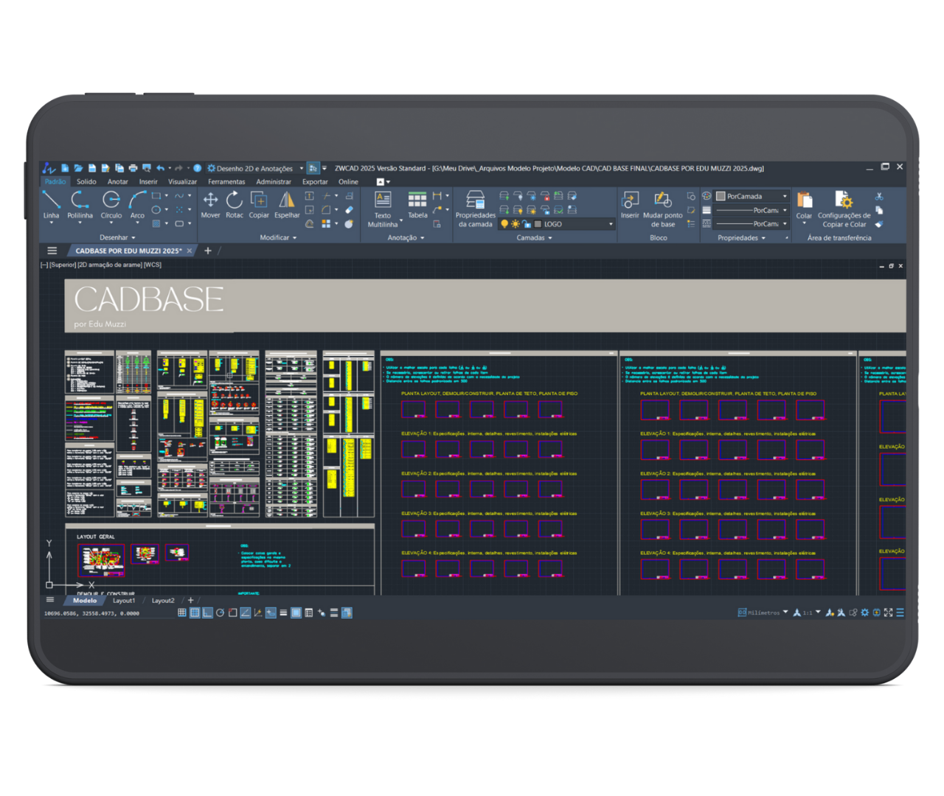This screenshot has height=796, width=944.
Task: Toggle LOGO layer lightbulb on/off
Action: pyautogui.click(x=504, y=224)
